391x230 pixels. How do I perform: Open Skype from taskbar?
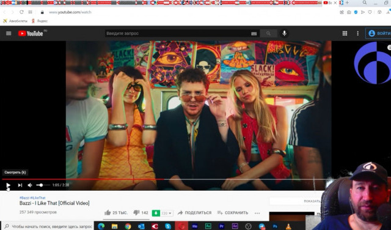168,226
